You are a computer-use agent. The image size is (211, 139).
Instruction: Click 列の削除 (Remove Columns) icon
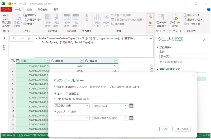click(57, 17)
